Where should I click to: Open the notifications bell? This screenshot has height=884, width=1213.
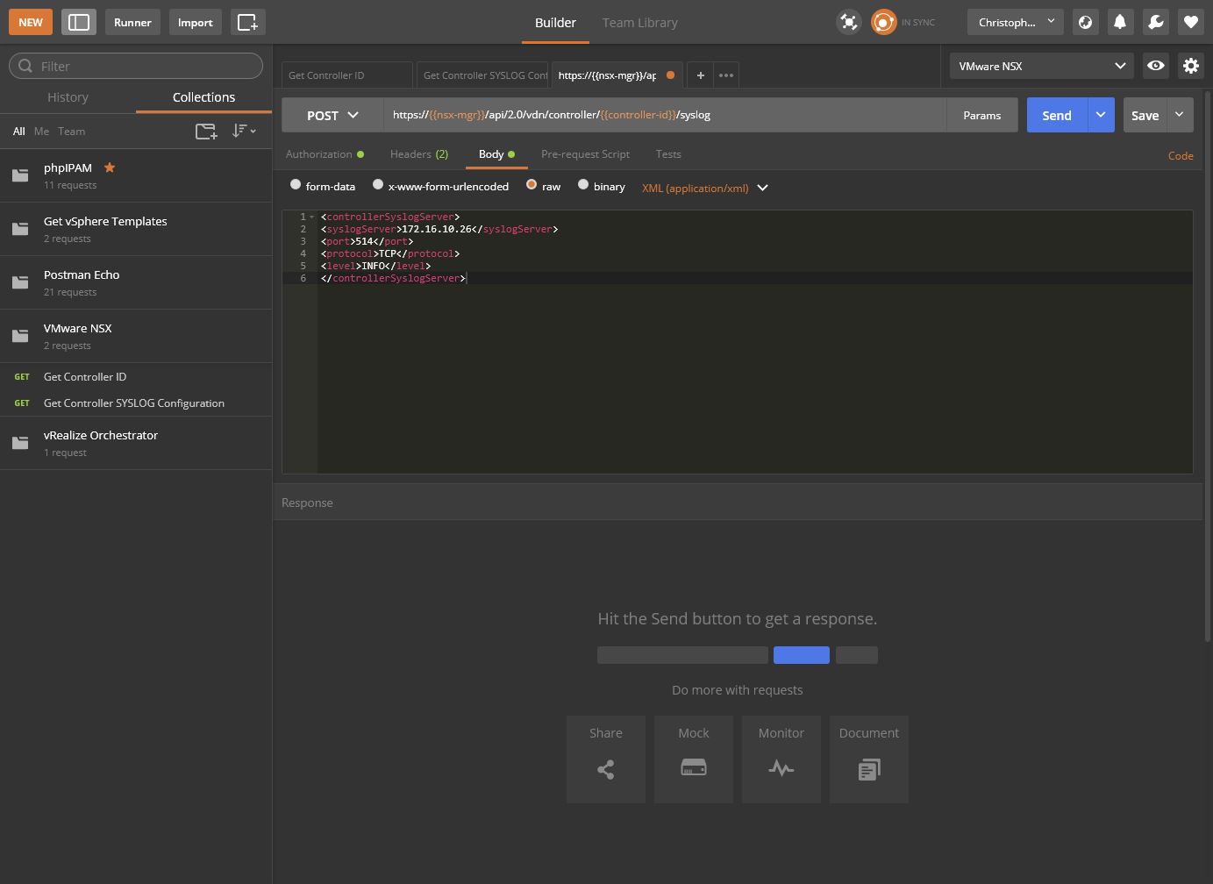[x=1120, y=23]
